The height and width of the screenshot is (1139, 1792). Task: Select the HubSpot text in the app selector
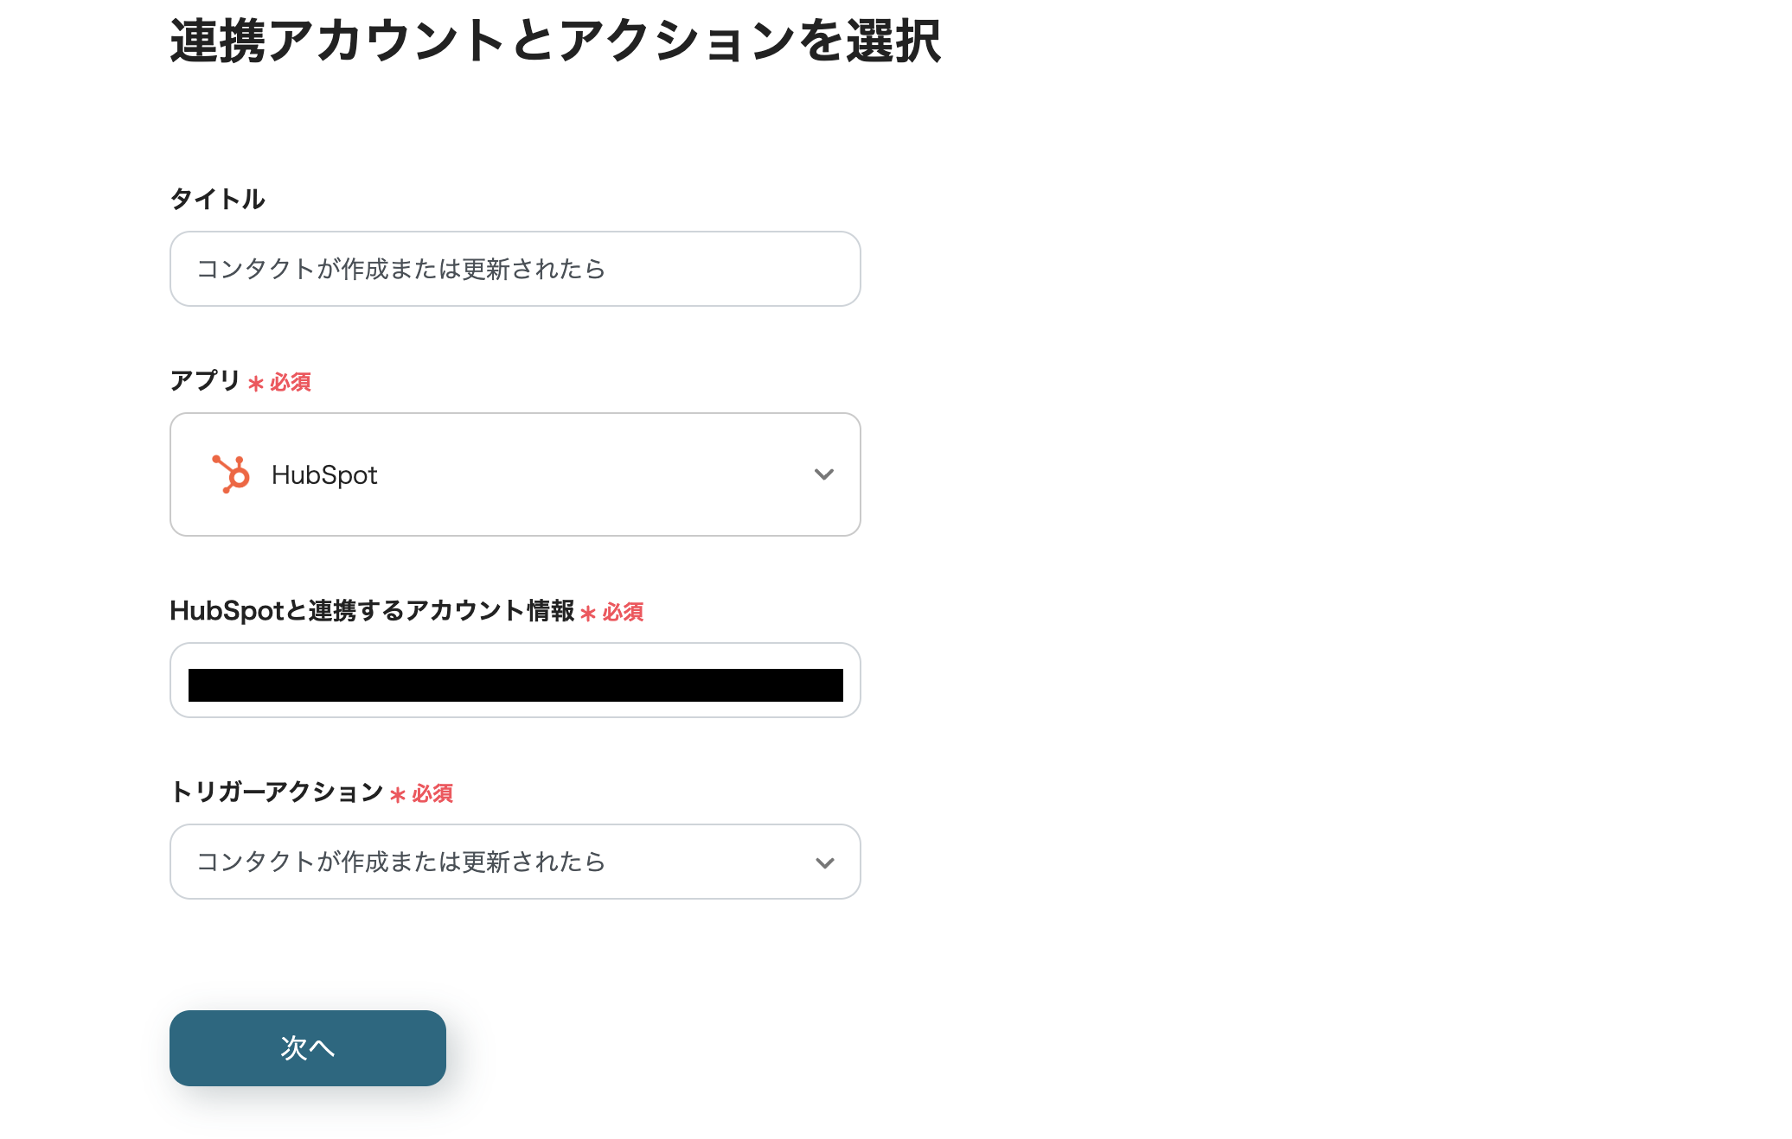pos(323,474)
